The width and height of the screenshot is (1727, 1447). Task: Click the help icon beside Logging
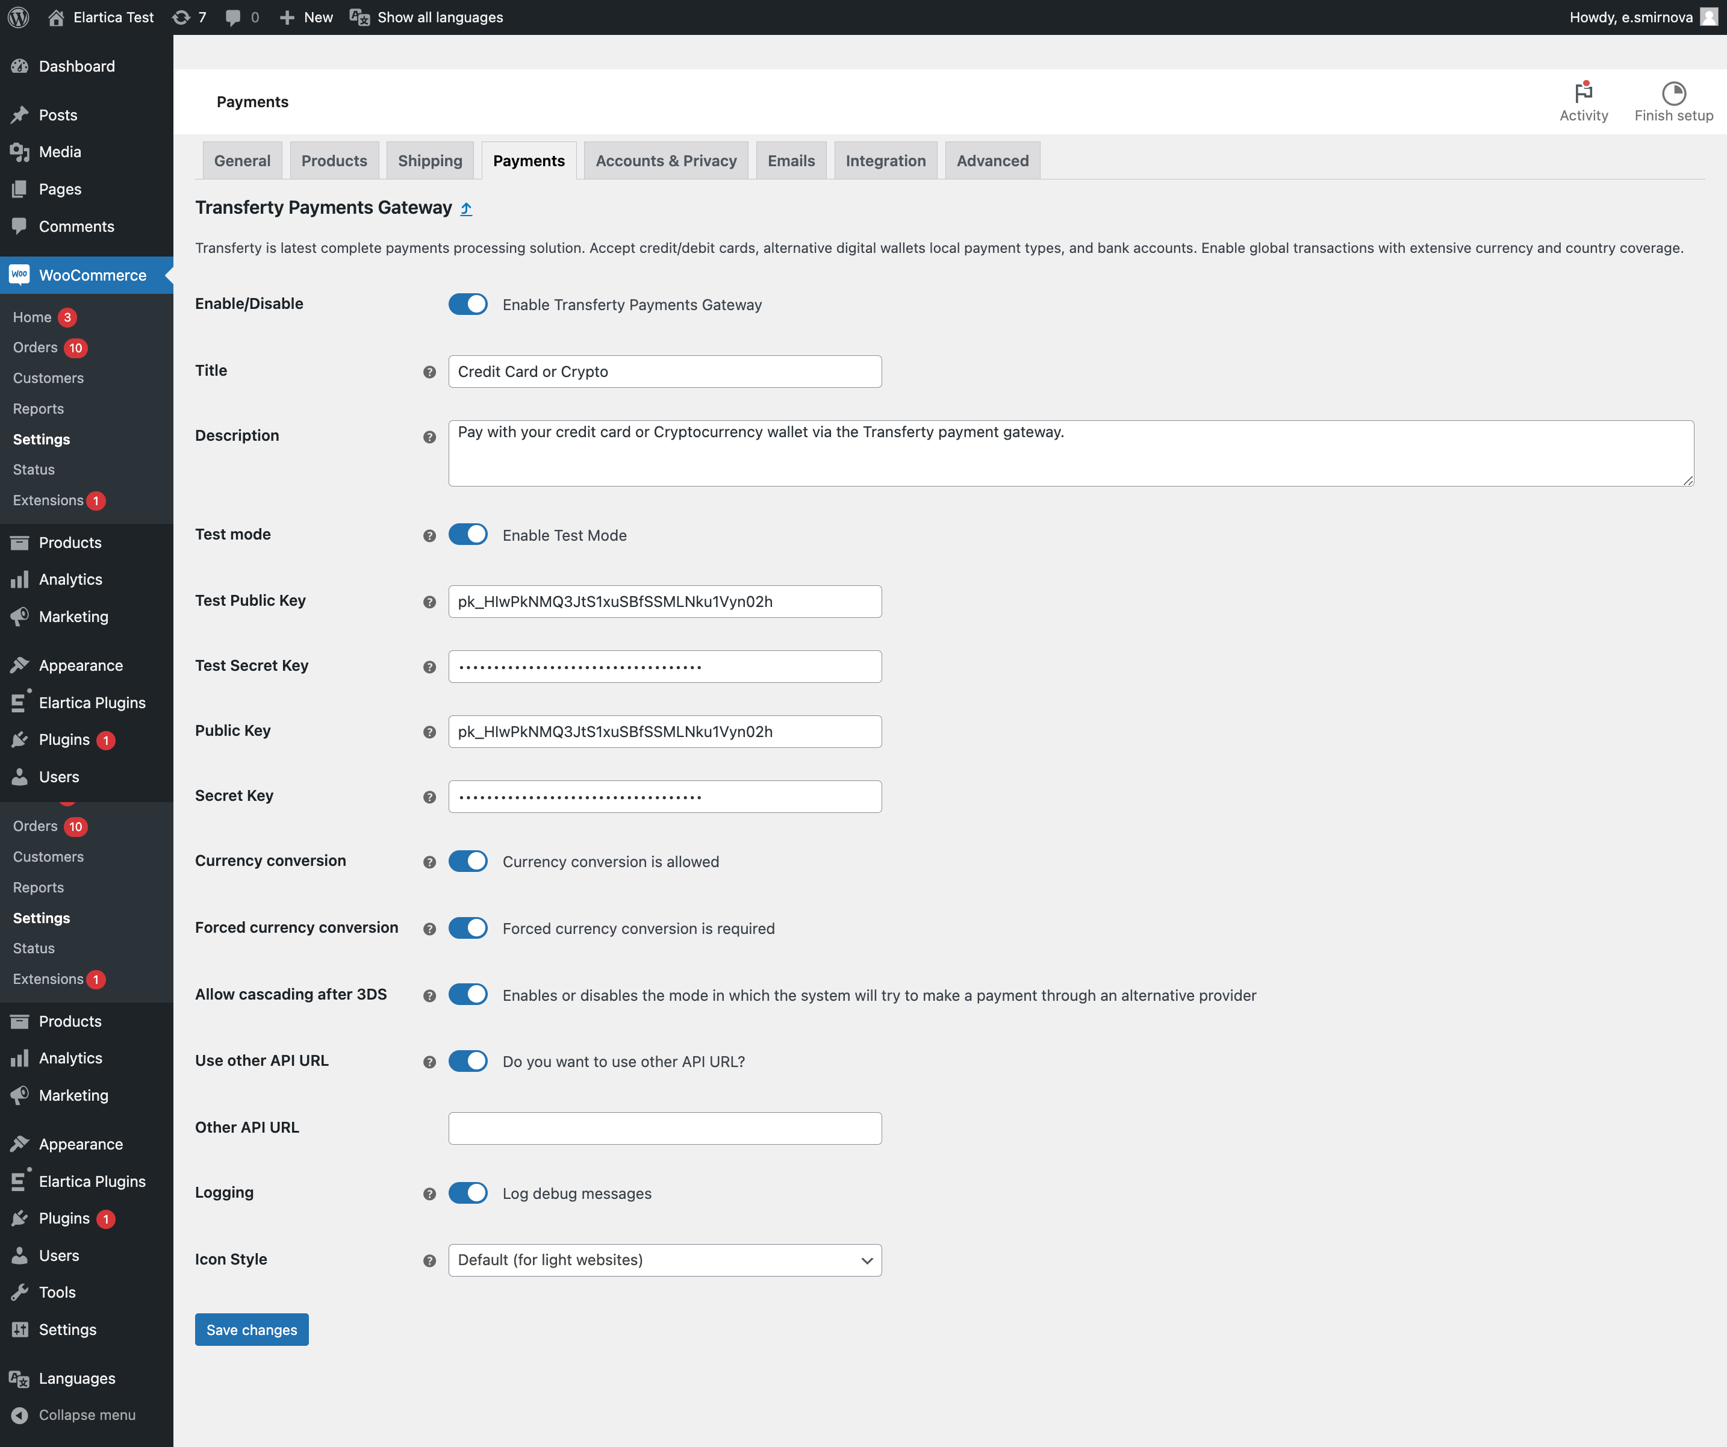coord(429,1193)
